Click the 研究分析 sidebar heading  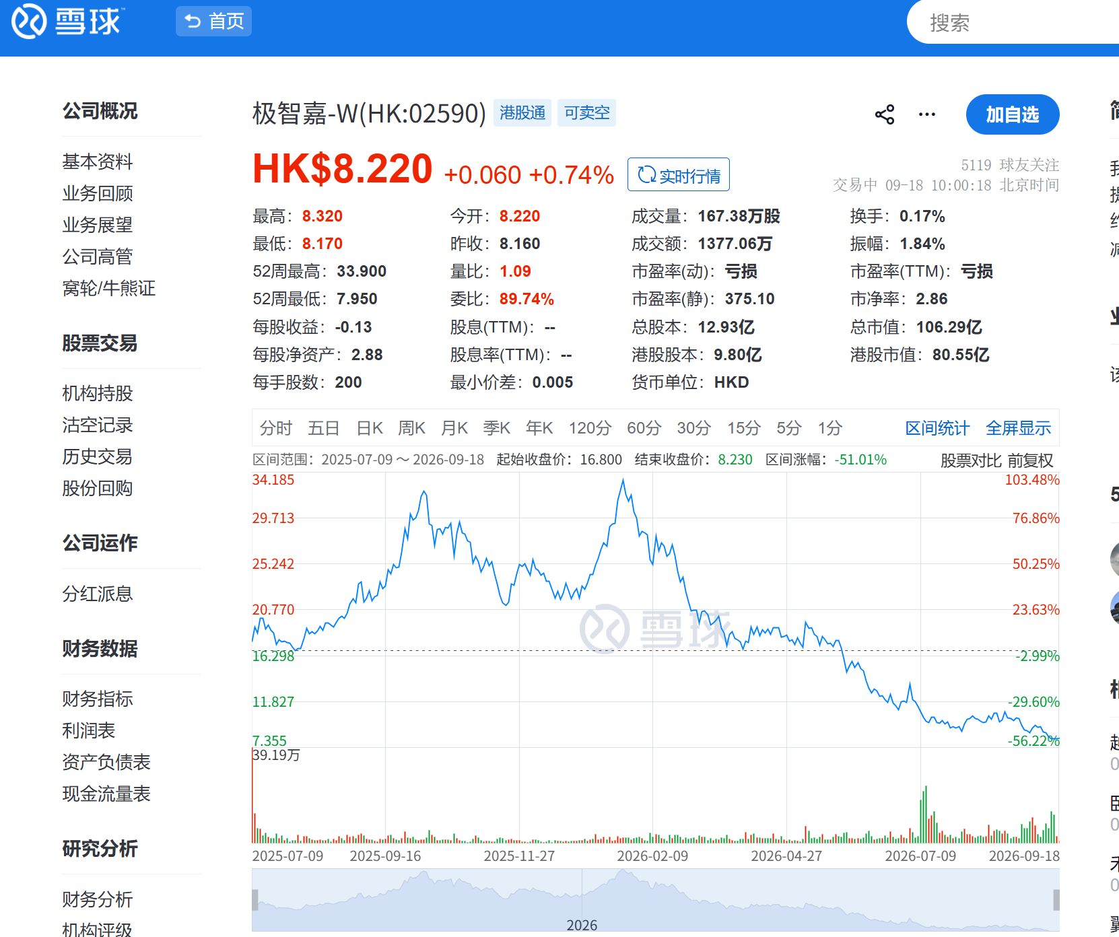click(x=100, y=849)
